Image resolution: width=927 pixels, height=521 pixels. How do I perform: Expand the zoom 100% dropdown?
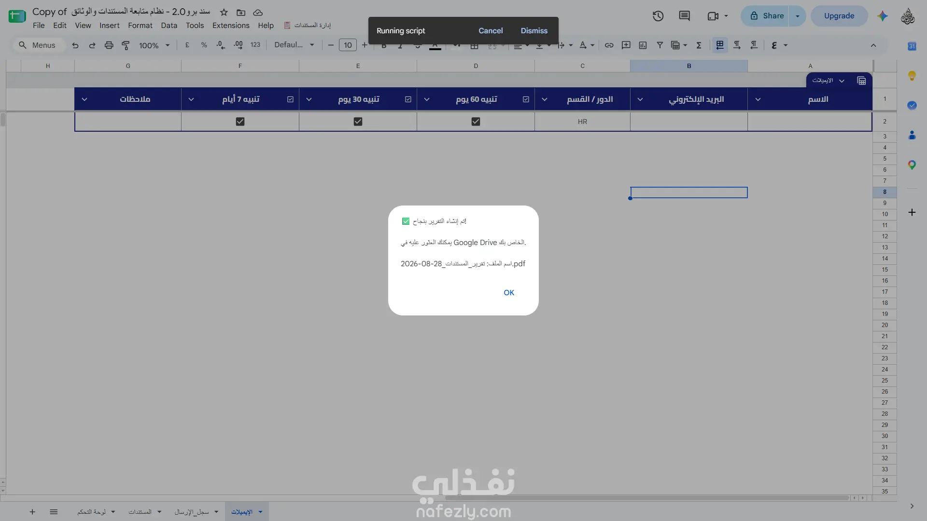coord(154,45)
